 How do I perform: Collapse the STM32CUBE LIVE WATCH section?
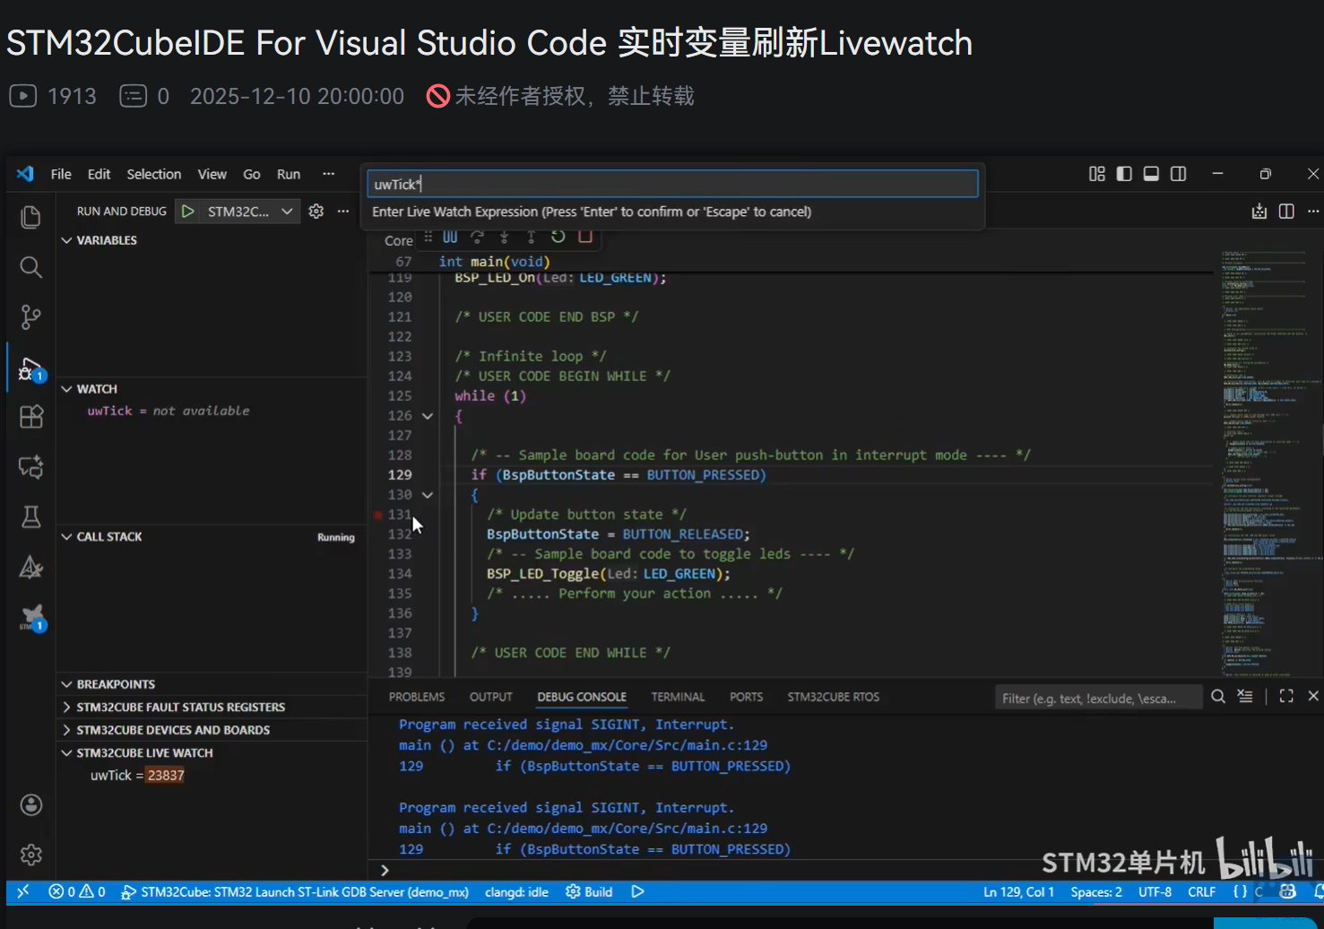(66, 753)
